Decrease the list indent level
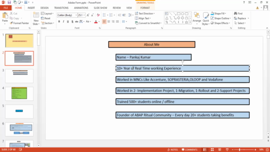 [x=119, y=15]
